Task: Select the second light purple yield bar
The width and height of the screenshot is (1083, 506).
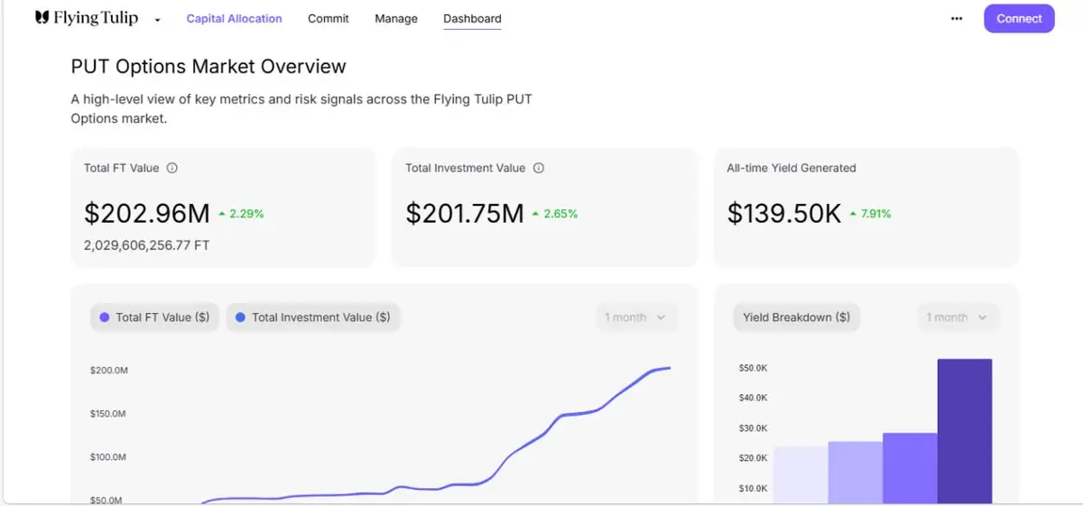Action: [x=855, y=473]
